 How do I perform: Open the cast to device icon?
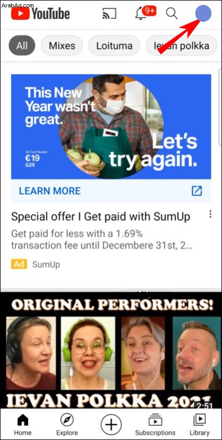tap(109, 14)
